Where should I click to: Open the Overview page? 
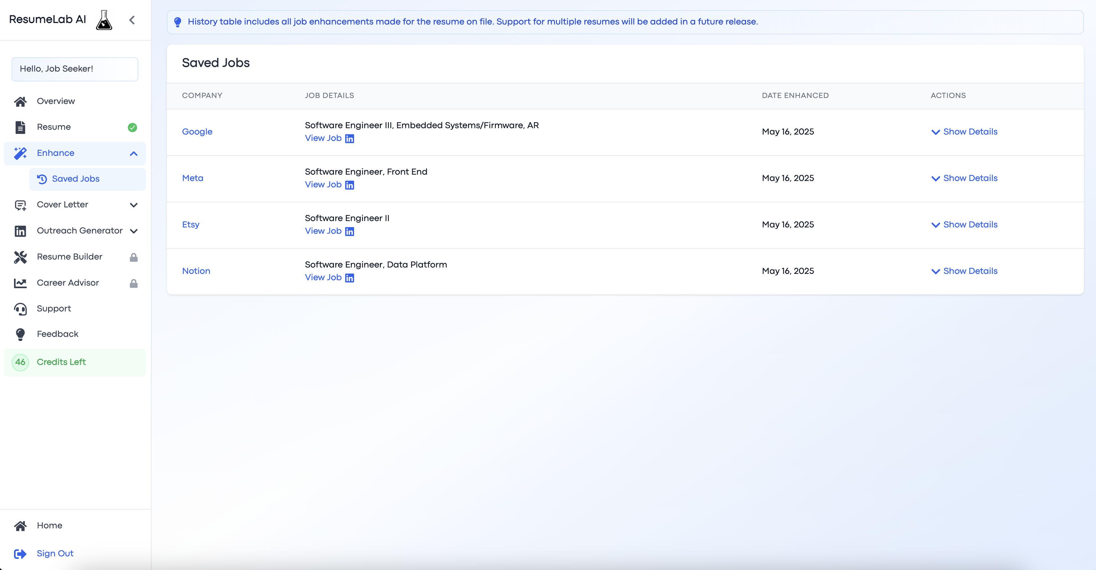click(x=56, y=101)
